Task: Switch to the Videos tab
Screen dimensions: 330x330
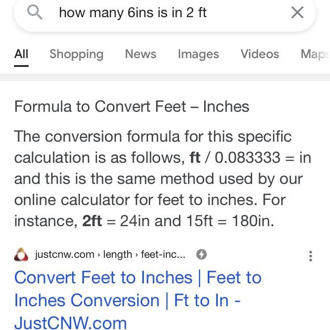Action: click(260, 54)
